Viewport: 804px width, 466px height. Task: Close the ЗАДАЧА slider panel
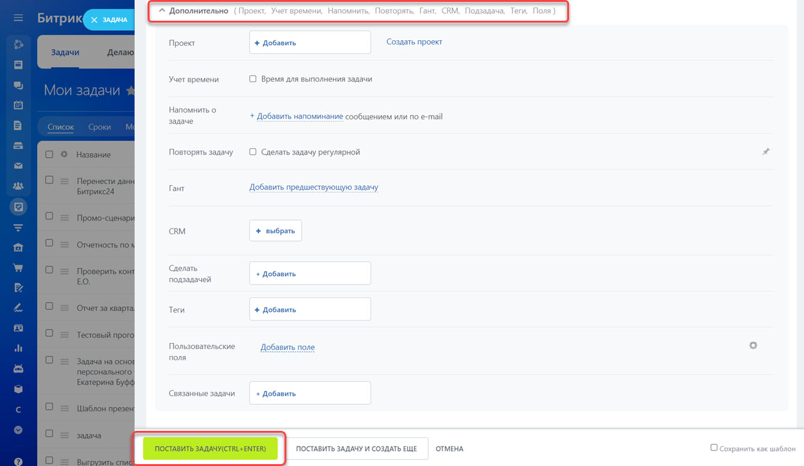tap(94, 20)
